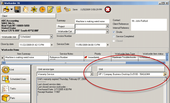Image resolution: width=170 pixels, height=103 pixels.
Task: Click the red X delete icon
Action: click(x=108, y=10)
